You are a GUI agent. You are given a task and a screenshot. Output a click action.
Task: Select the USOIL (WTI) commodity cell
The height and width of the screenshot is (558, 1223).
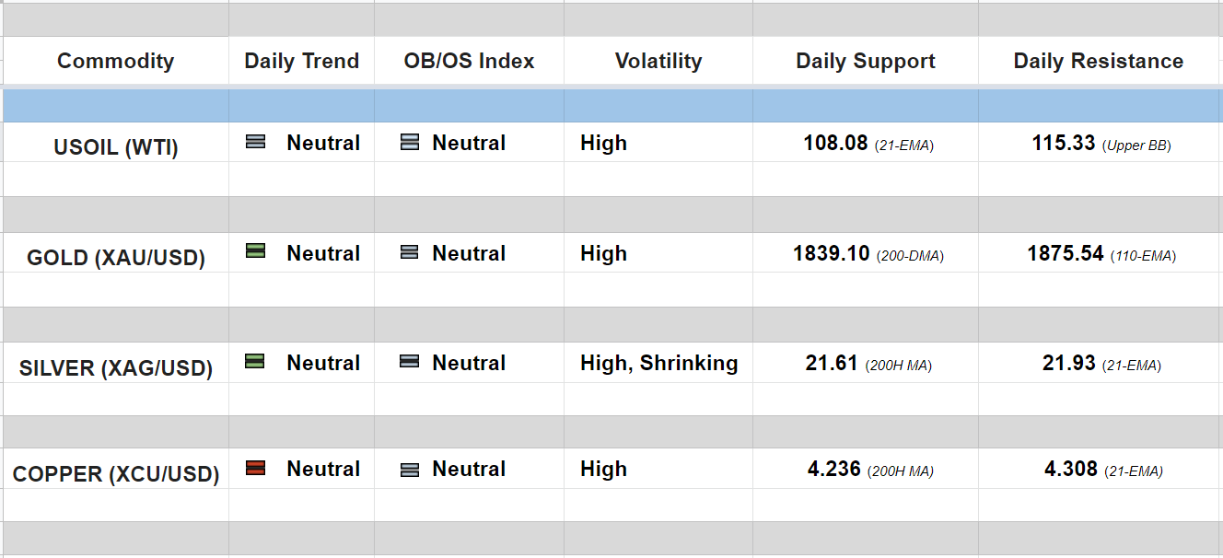pyautogui.click(x=115, y=147)
